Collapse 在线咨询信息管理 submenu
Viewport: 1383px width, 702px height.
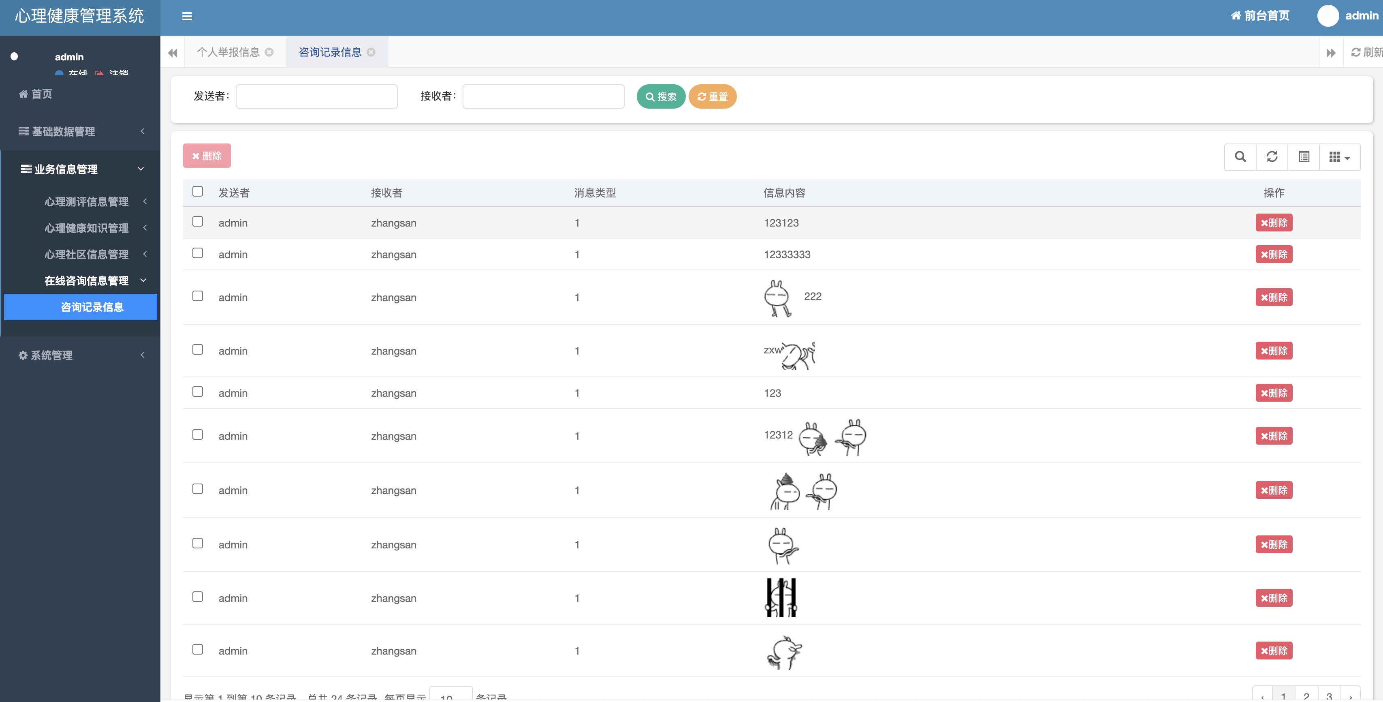coord(86,280)
